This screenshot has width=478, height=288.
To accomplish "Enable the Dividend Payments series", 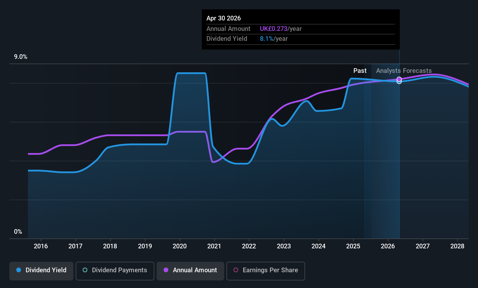I will pos(115,271).
